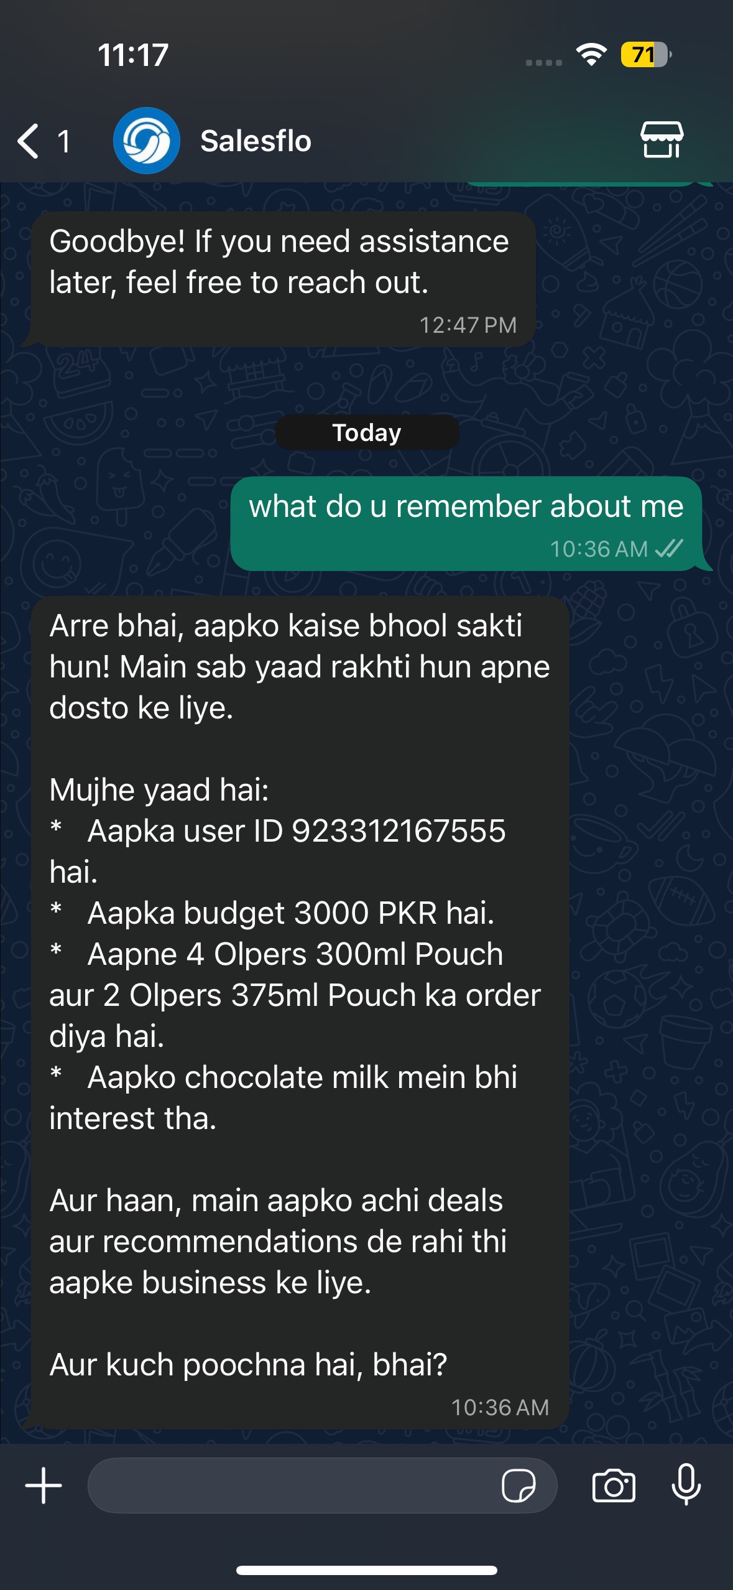Tap the home indicator bar
This screenshot has width=733, height=1590.
(x=367, y=1570)
